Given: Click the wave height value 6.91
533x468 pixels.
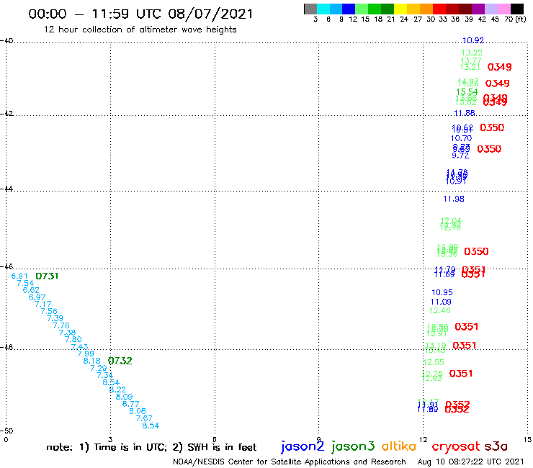Looking at the screenshot, I should tap(19, 276).
